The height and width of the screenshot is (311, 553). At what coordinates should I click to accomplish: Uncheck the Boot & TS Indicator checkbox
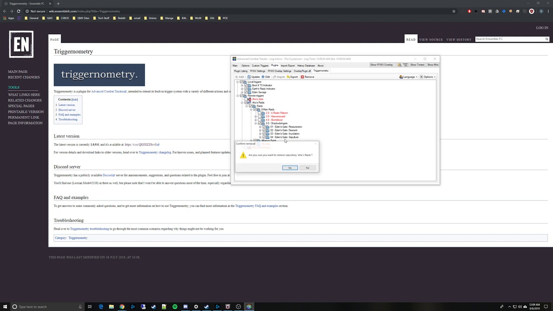point(246,86)
